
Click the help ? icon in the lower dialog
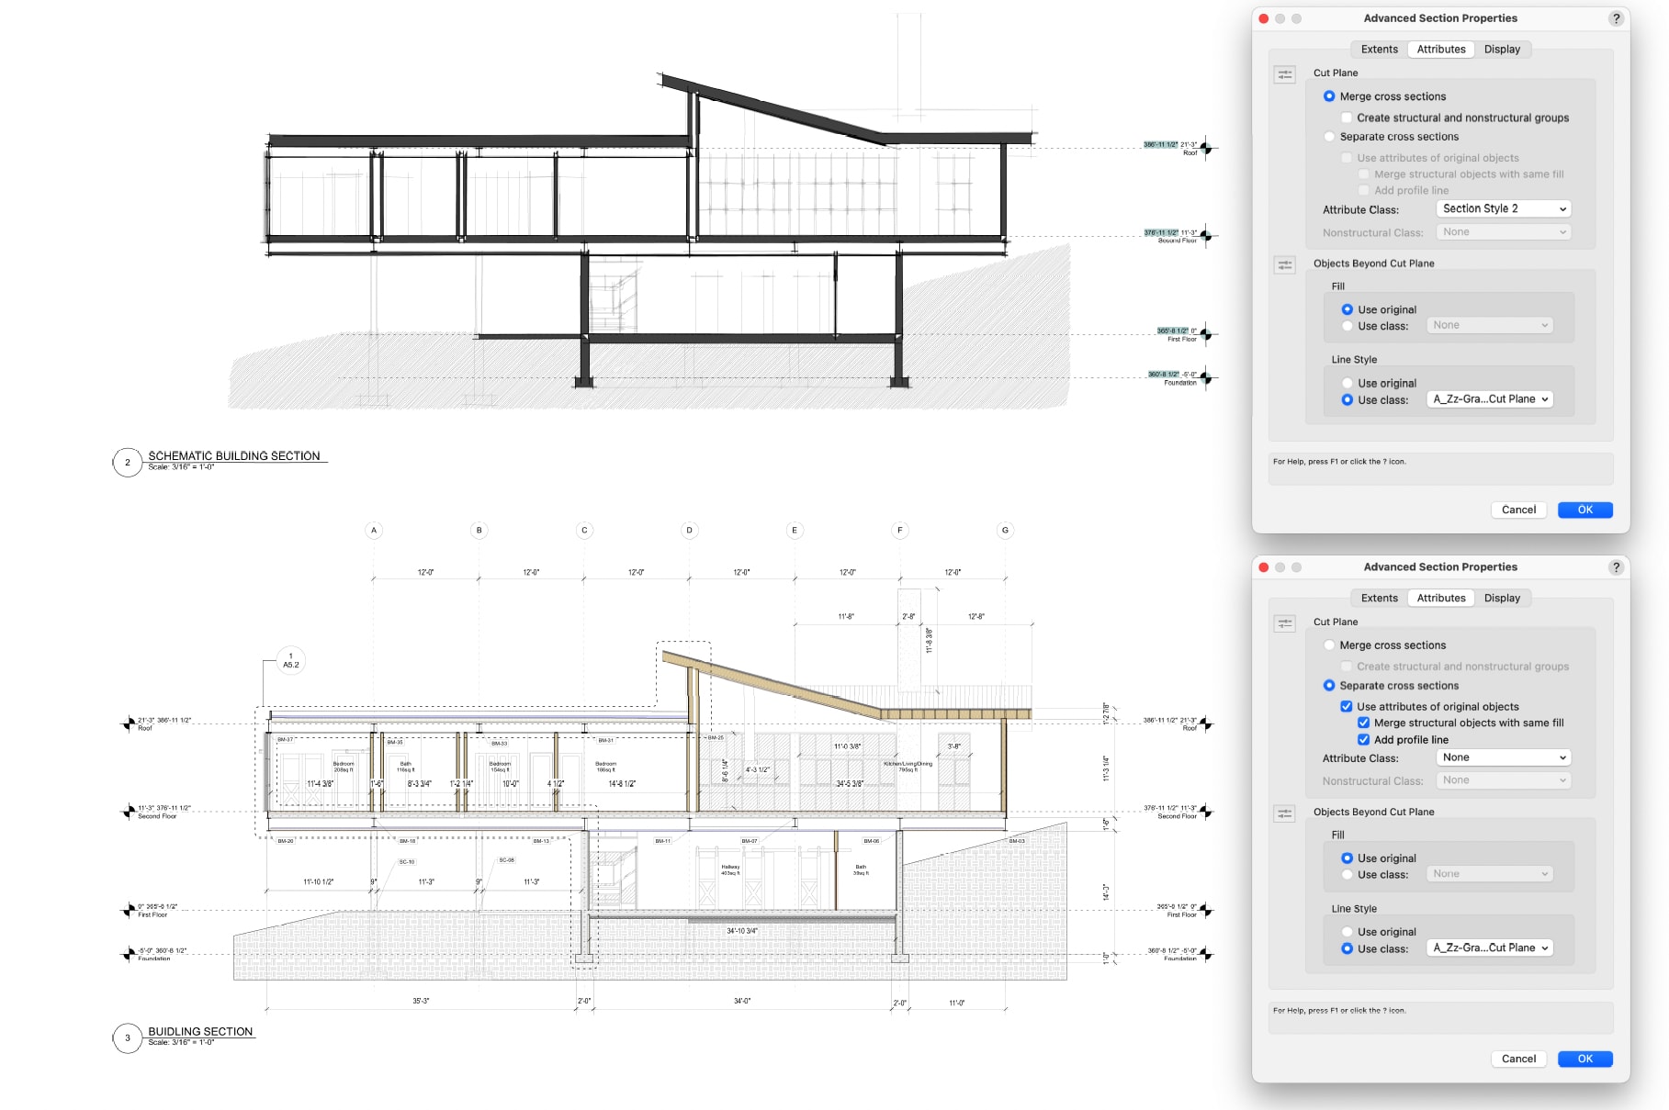pos(1616,567)
